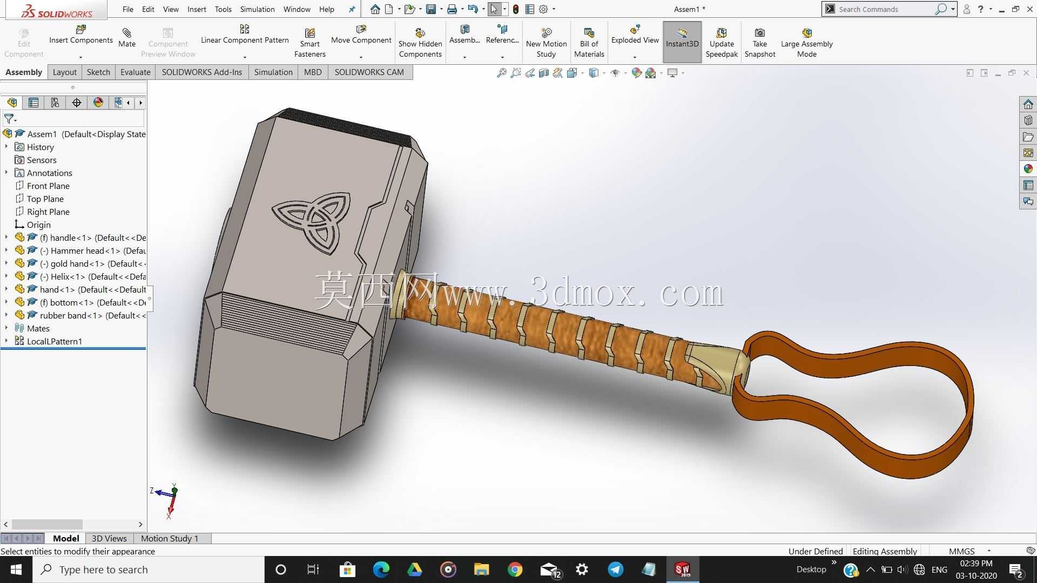Screen dimensions: 1037x583
Task: Open Insert Components tool
Action: (81, 35)
